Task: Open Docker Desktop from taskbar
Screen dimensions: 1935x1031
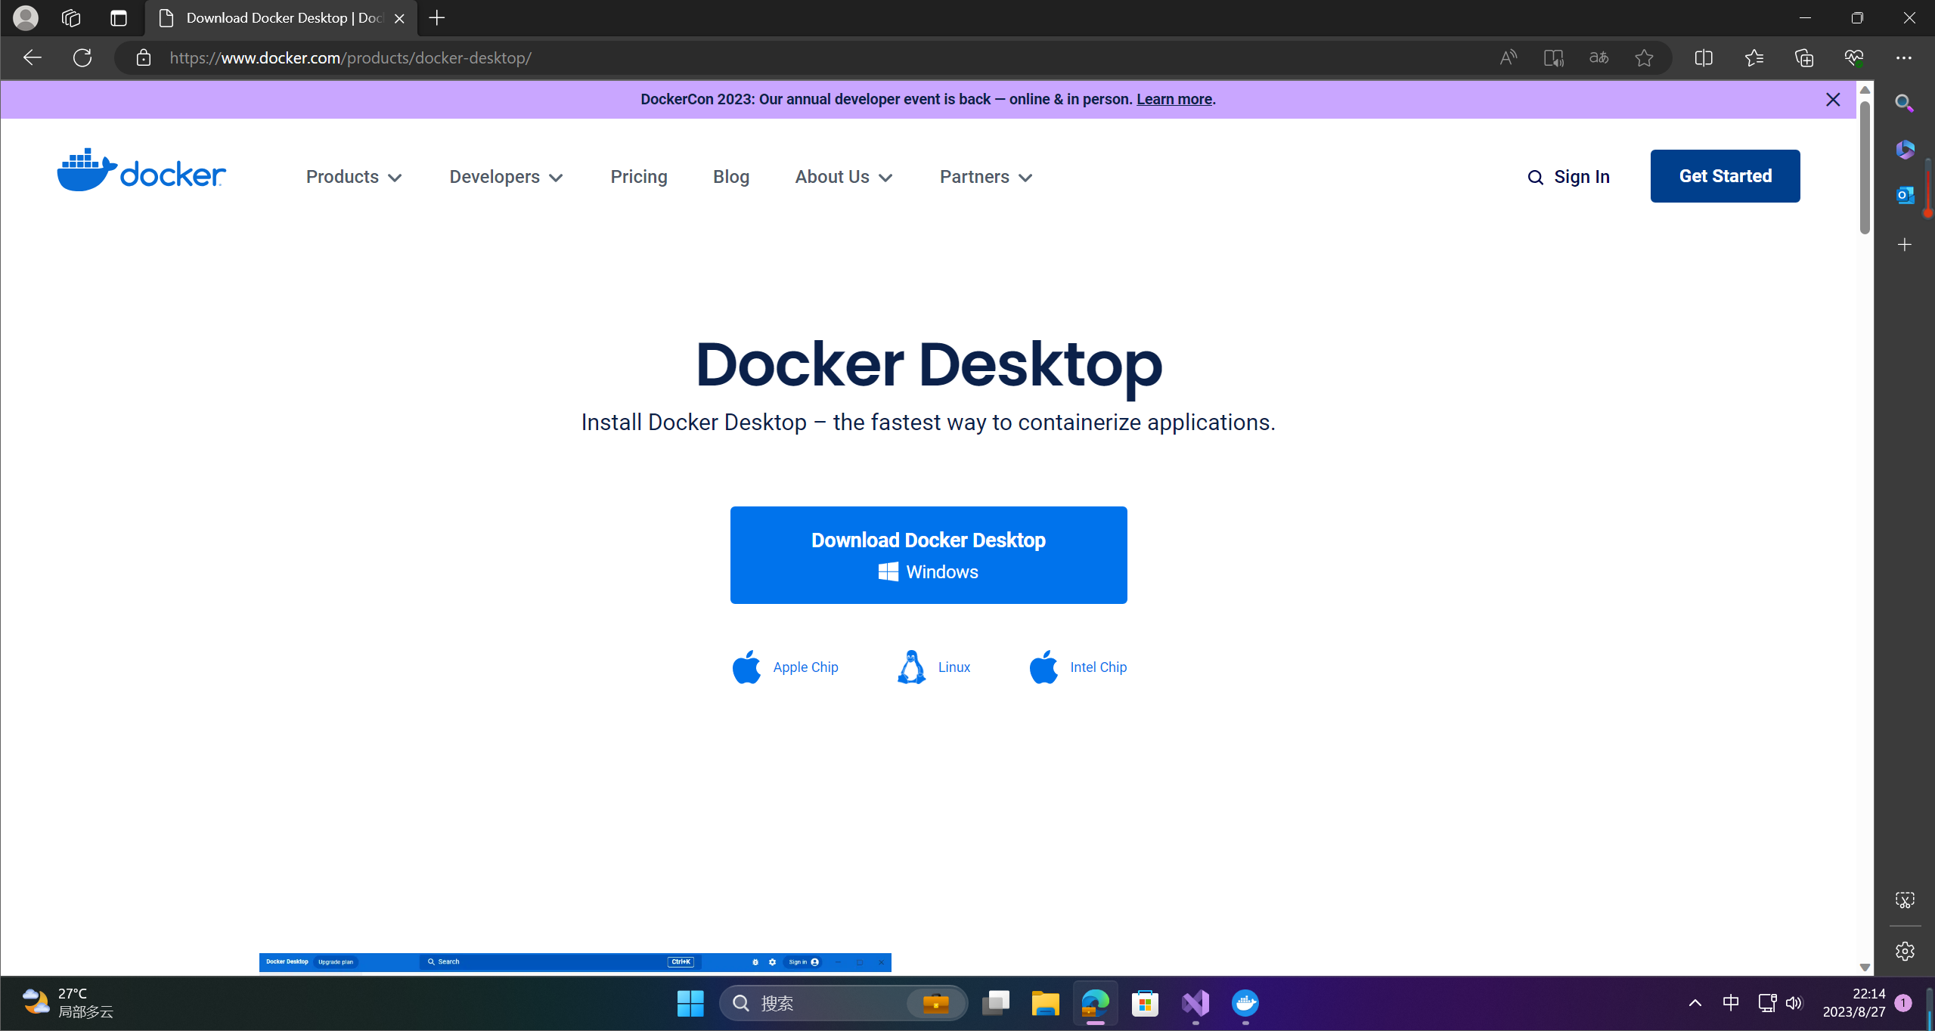Action: click(1245, 1003)
